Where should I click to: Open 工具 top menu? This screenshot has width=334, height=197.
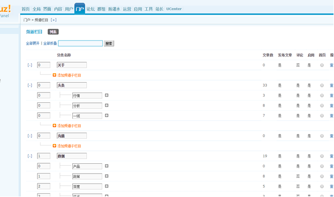149,9
